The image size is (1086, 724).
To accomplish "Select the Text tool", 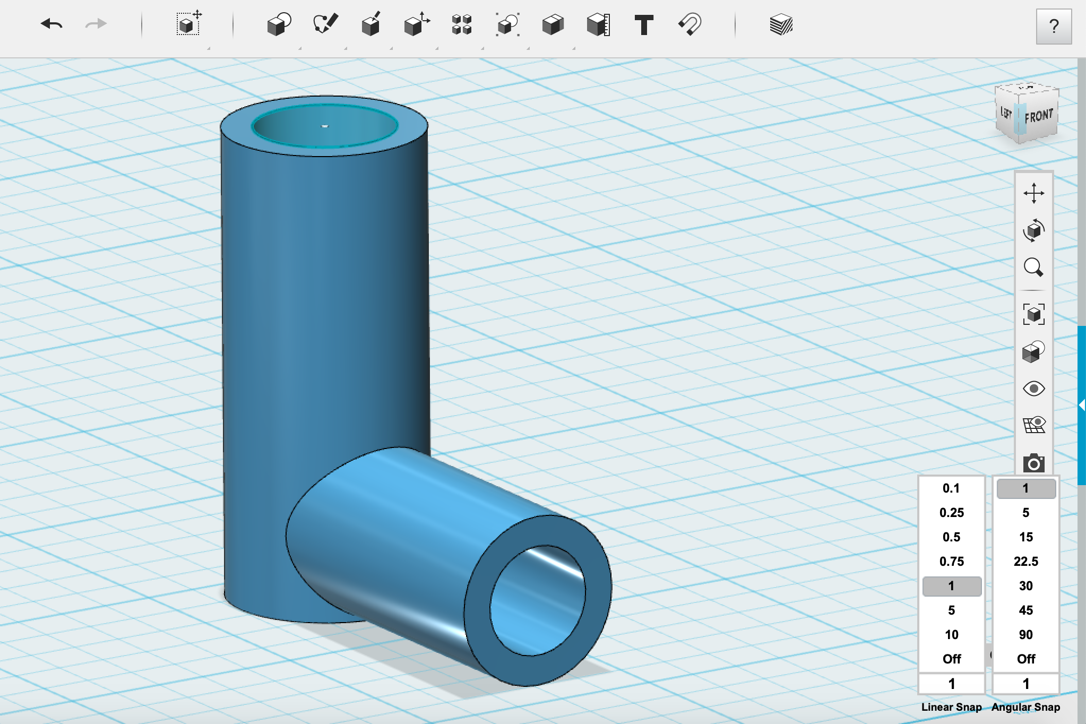I will tap(644, 25).
